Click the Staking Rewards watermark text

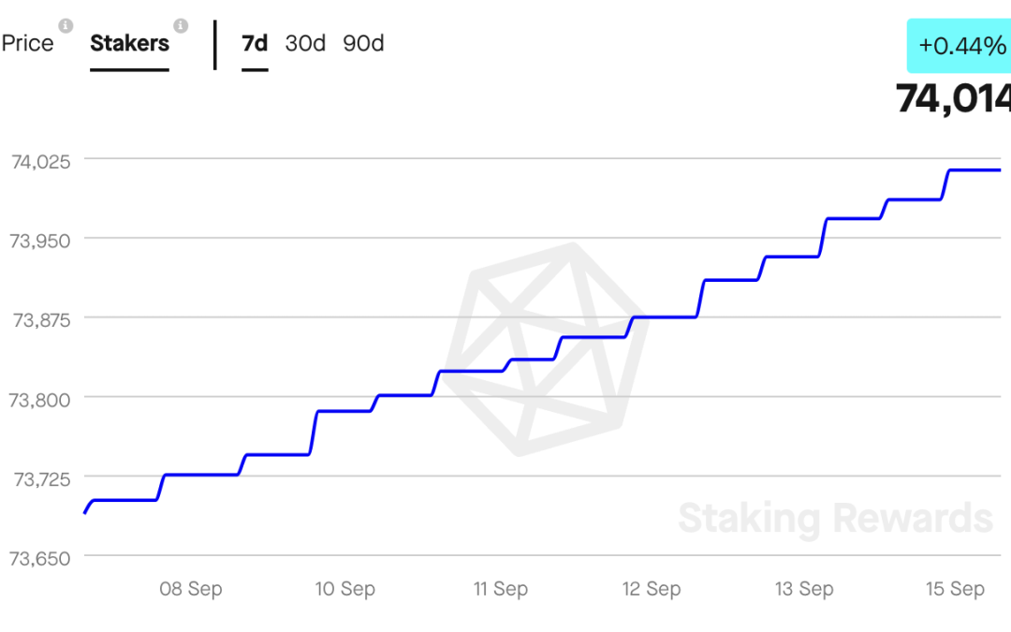click(835, 519)
